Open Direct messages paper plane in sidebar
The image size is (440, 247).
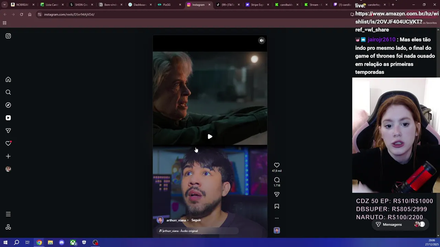pos(8,131)
